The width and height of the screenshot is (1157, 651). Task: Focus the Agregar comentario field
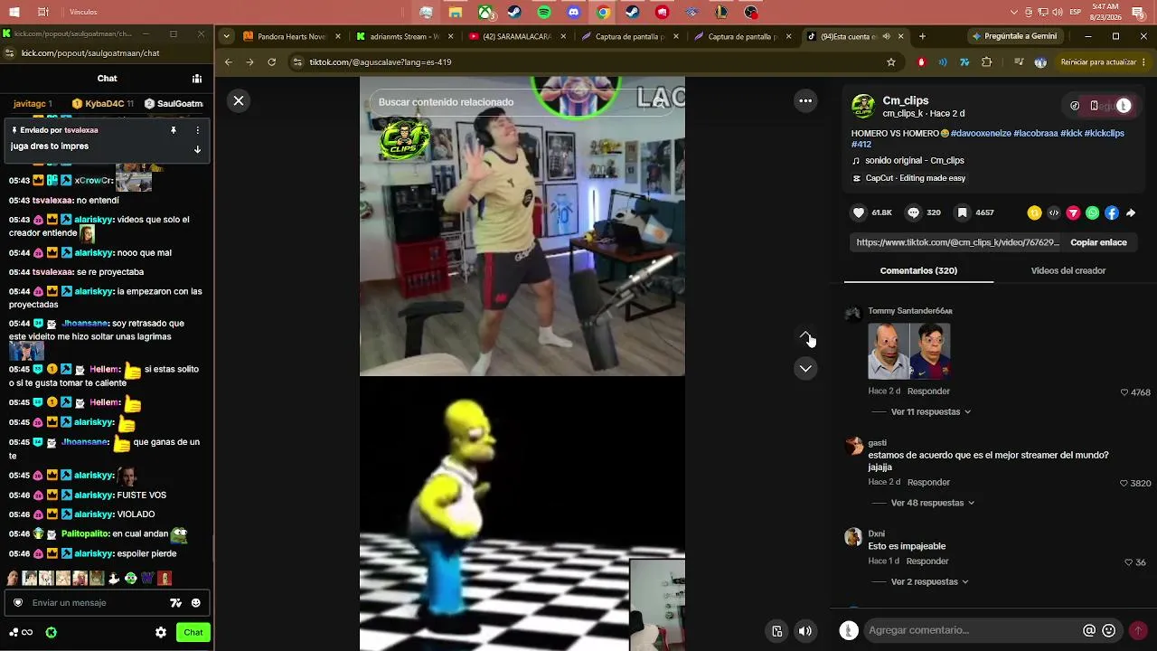click(972, 630)
